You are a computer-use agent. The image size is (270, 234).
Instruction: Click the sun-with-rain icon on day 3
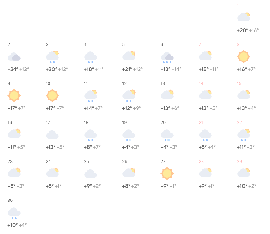tap(52, 57)
